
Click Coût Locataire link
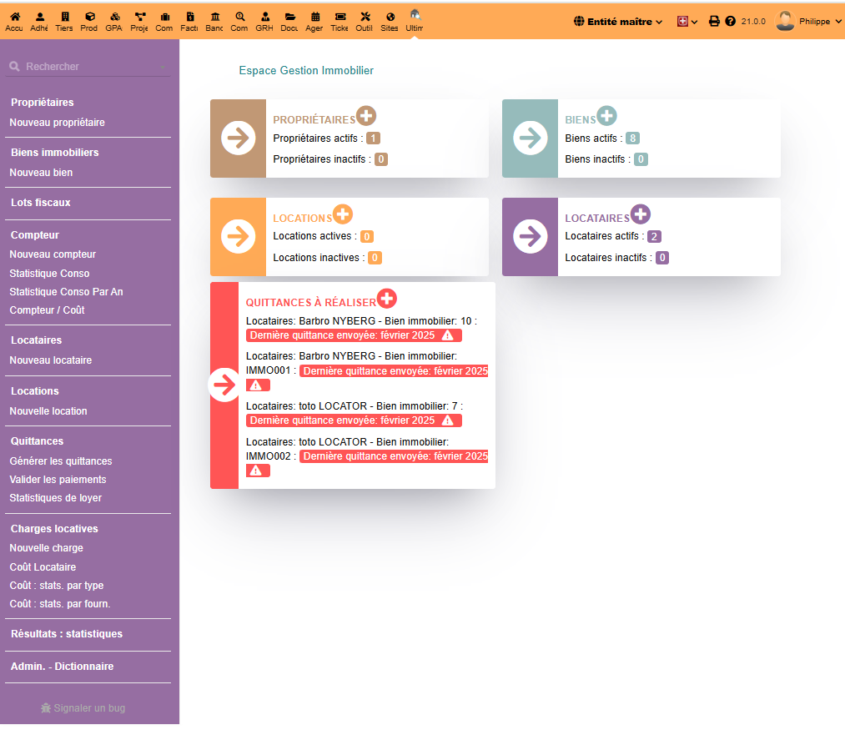tap(43, 566)
